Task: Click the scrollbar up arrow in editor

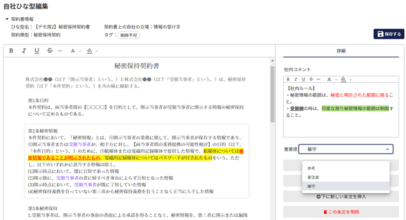Action: click(272, 61)
